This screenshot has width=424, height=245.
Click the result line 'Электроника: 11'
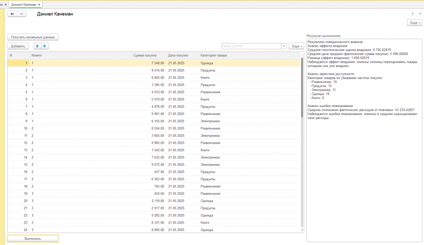tap(323, 90)
